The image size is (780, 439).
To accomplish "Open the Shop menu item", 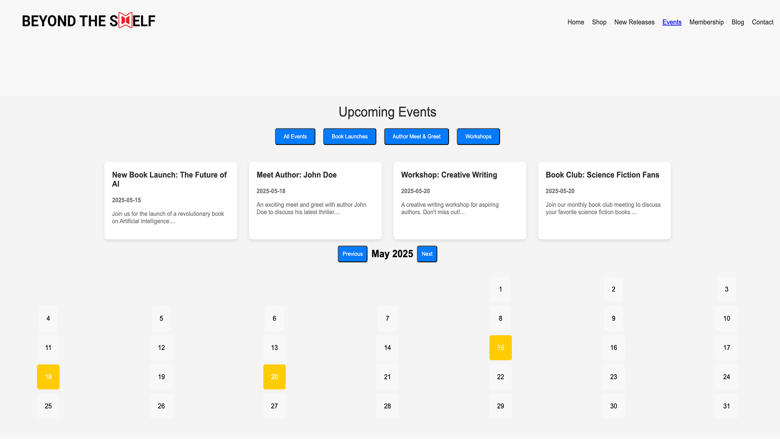I will click(x=599, y=22).
